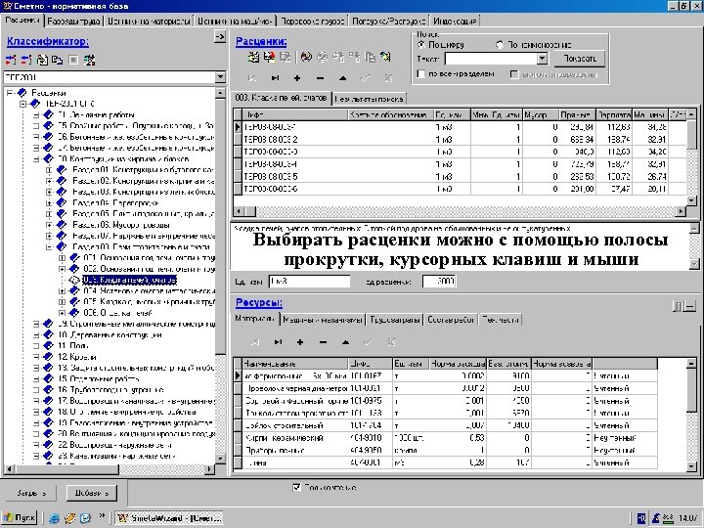Click the Показать search button

point(580,59)
